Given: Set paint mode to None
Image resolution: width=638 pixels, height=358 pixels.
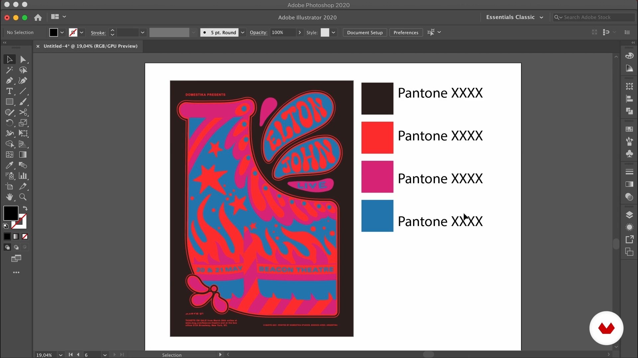Looking at the screenshot, I should click(25, 236).
